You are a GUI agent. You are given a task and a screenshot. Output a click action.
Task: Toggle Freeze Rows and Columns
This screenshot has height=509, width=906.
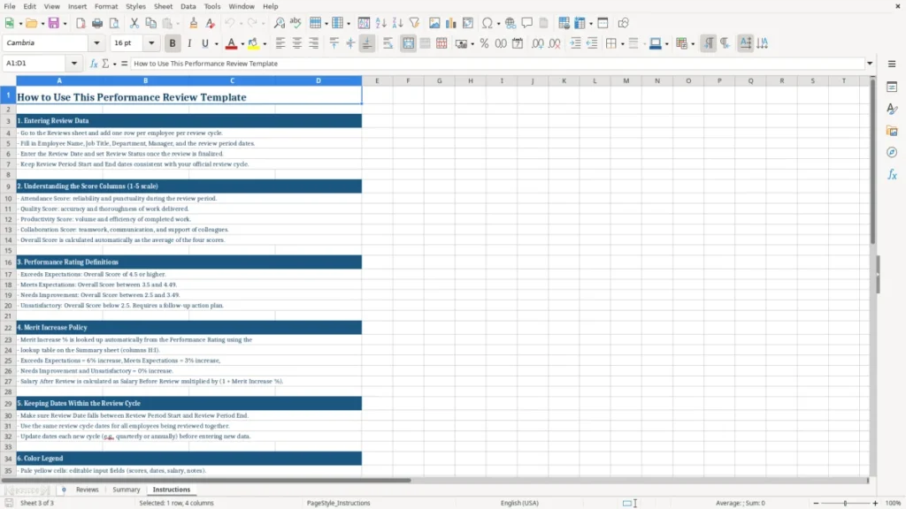point(580,23)
